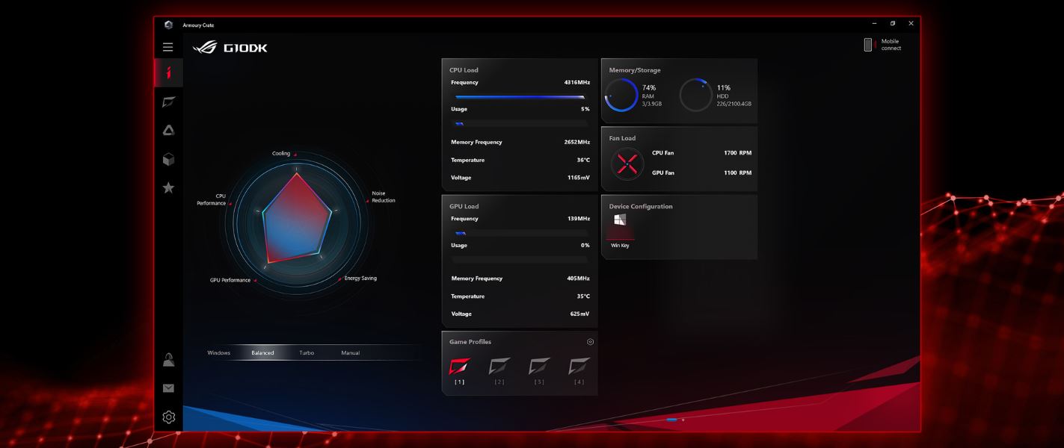1064x448 pixels.
Task: Choose Balanced operating mode
Action: pyautogui.click(x=262, y=352)
